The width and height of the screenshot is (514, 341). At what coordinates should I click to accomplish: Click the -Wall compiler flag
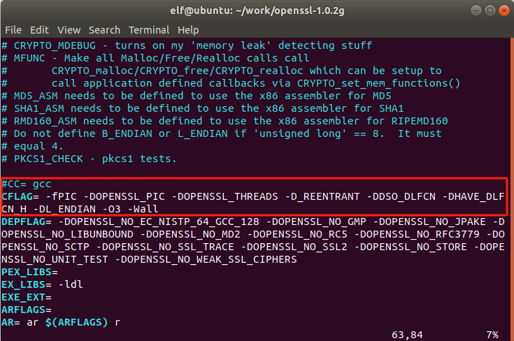click(x=143, y=208)
